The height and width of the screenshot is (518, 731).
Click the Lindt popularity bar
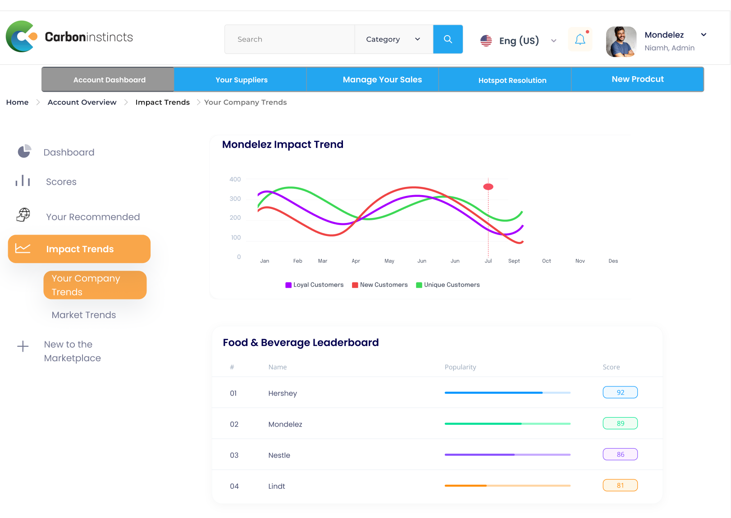tap(507, 486)
